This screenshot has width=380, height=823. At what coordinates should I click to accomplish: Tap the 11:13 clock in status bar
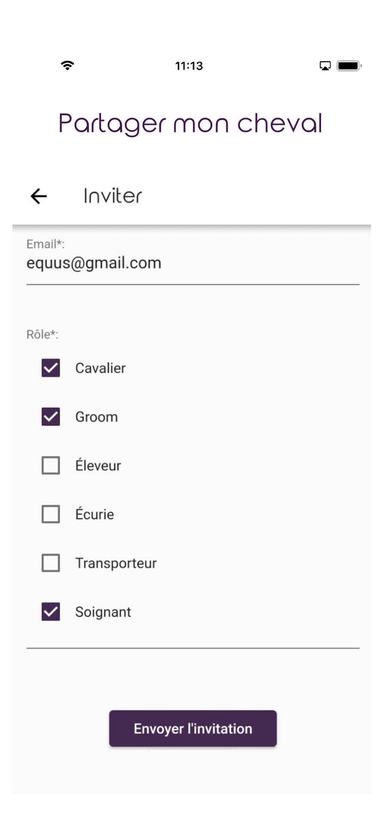pos(189,66)
